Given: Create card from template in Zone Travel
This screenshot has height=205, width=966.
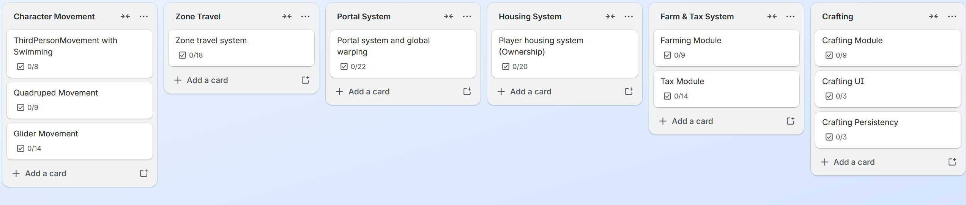Looking at the screenshot, I should (x=306, y=80).
